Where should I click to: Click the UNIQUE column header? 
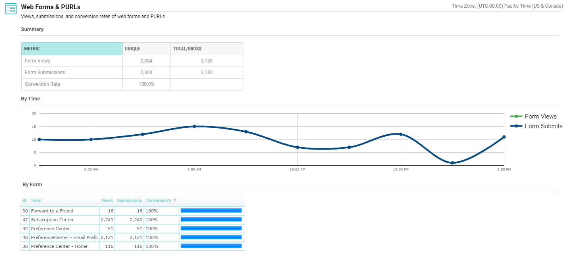[146, 49]
